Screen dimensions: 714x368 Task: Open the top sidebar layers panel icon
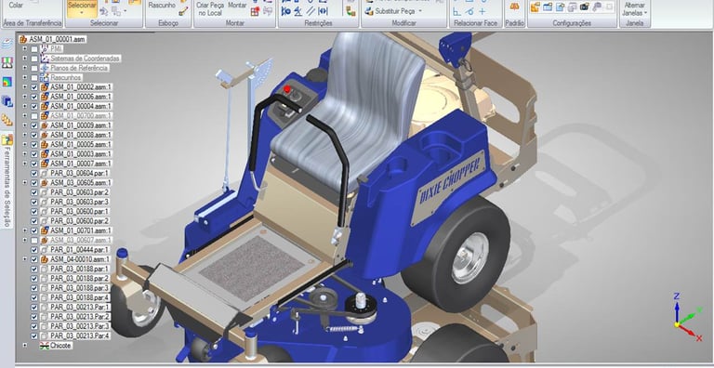click(x=7, y=44)
